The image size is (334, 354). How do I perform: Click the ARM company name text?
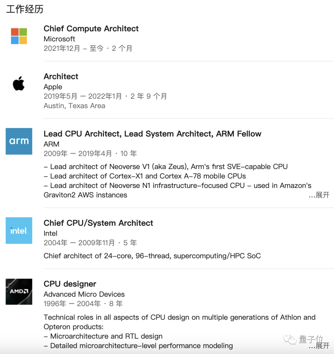click(x=51, y=144)
